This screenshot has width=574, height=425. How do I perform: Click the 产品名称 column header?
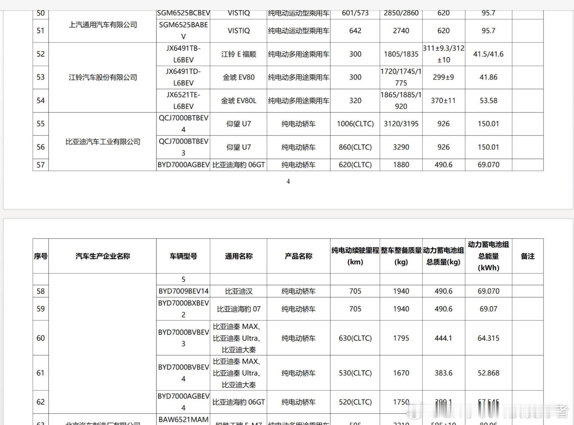pos(299,256)
